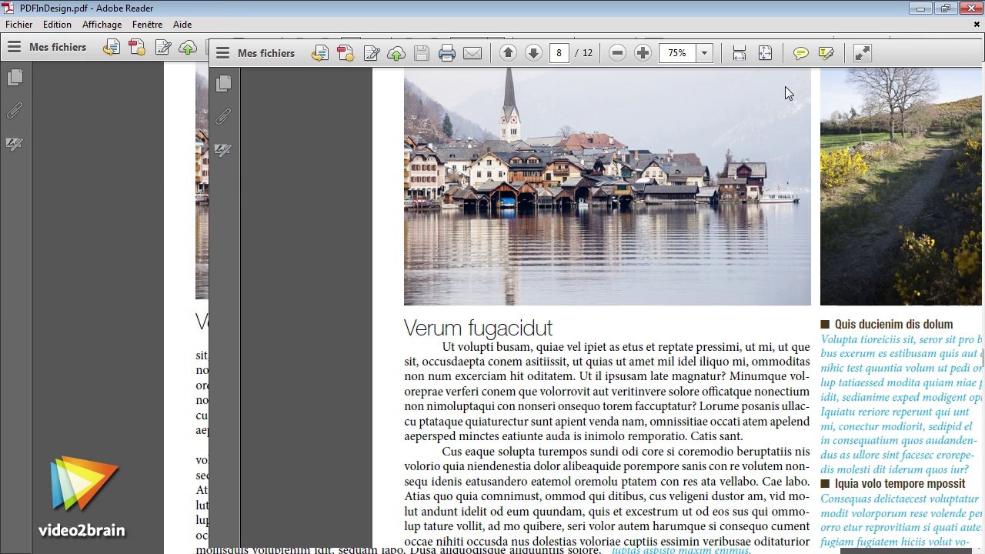Go to the next page with the down arrow
The height and width of the screenshot is (554, 985).
(533, 53)
